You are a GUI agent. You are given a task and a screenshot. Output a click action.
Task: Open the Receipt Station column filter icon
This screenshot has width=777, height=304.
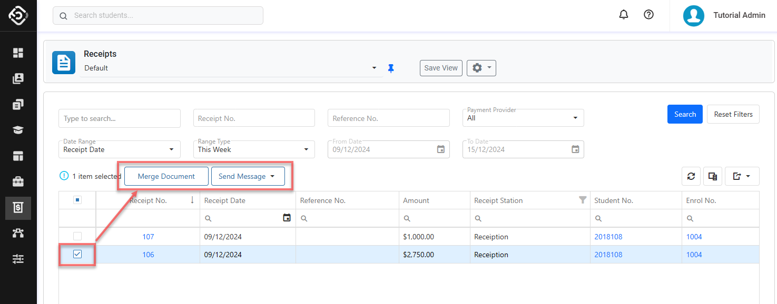click(x=582, y=200)
